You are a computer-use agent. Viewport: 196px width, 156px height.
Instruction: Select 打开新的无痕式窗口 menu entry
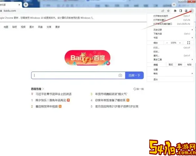point(170,24)
